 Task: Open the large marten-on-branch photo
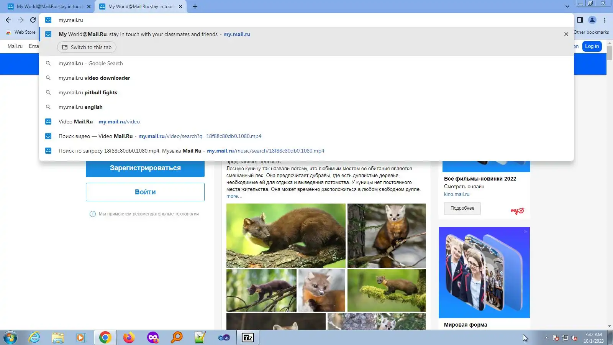(x=286, y=236)
